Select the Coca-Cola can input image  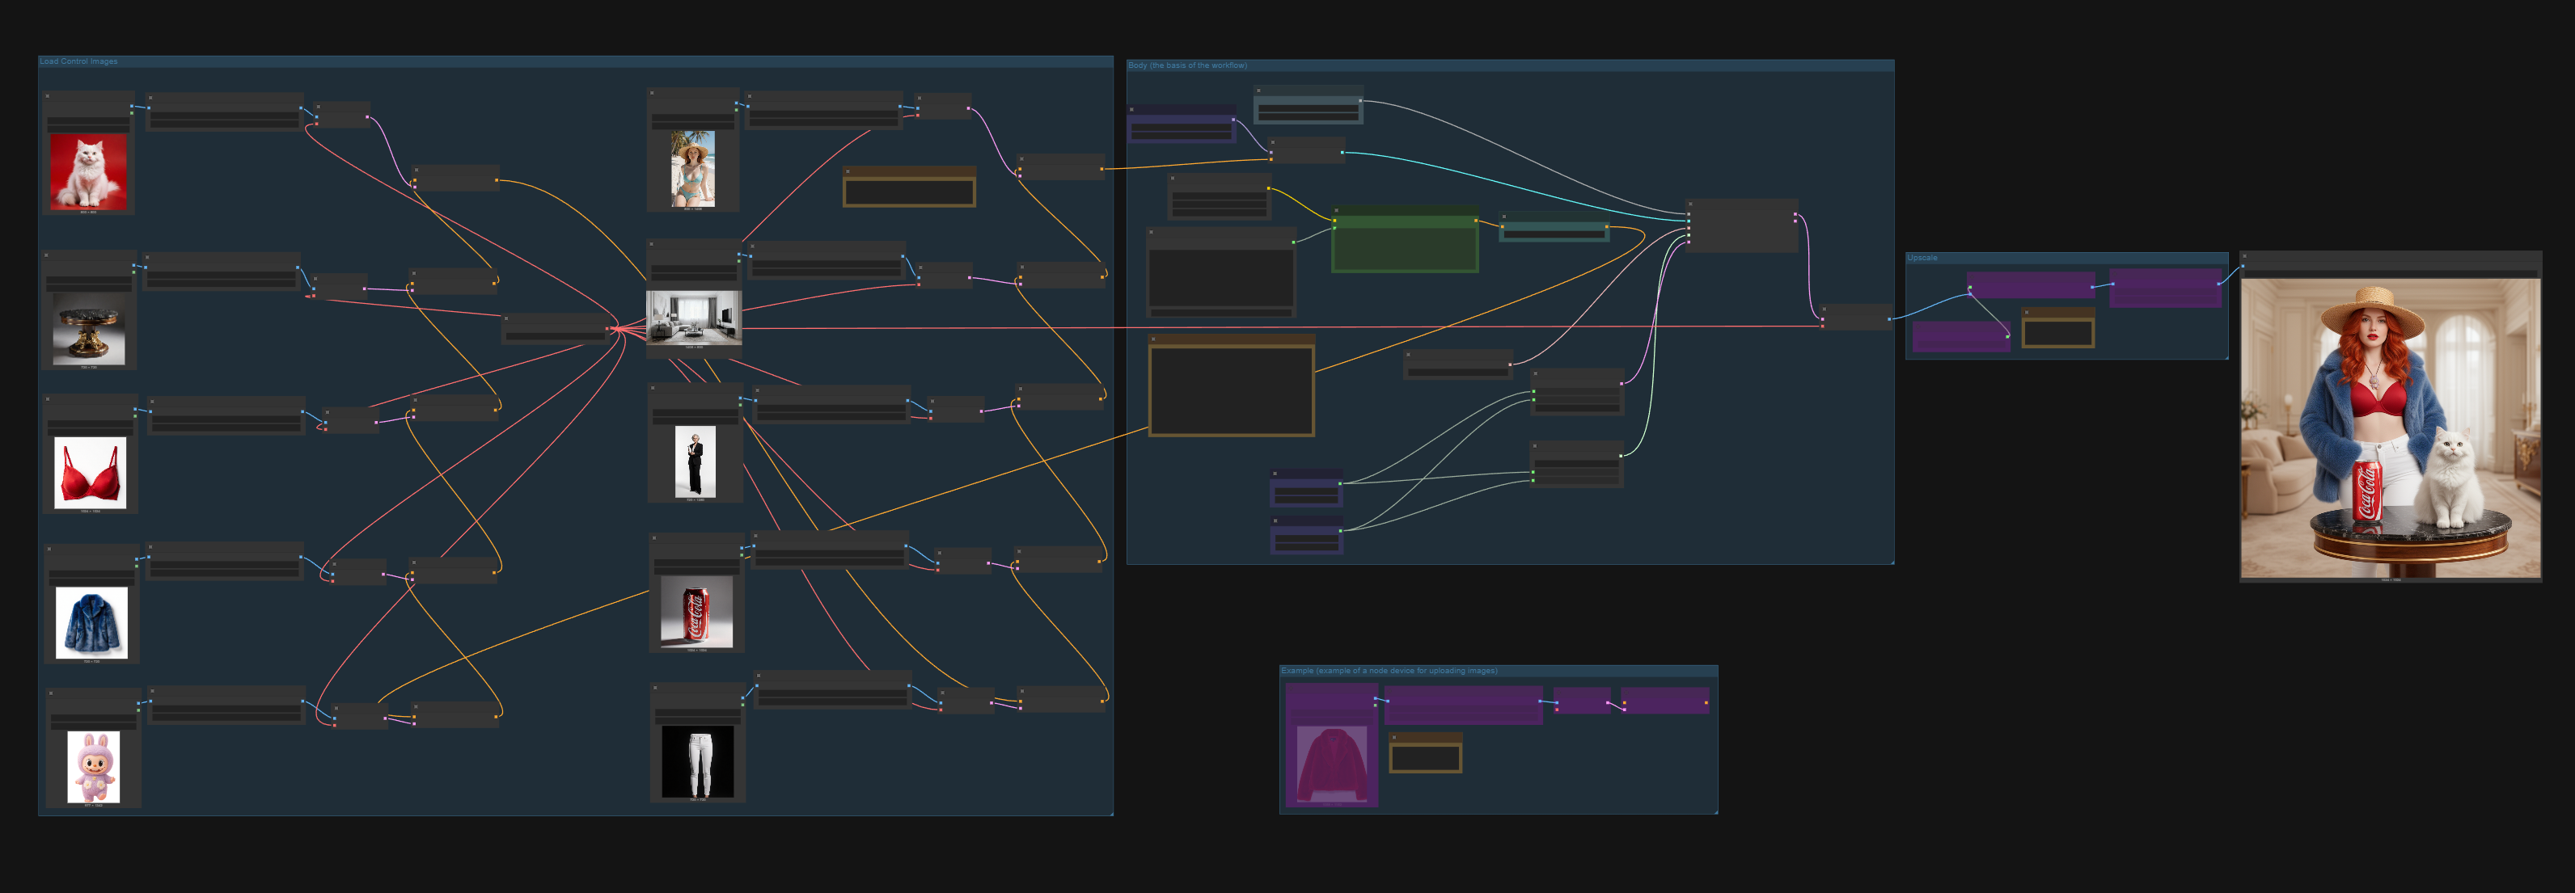pos(696,611)
